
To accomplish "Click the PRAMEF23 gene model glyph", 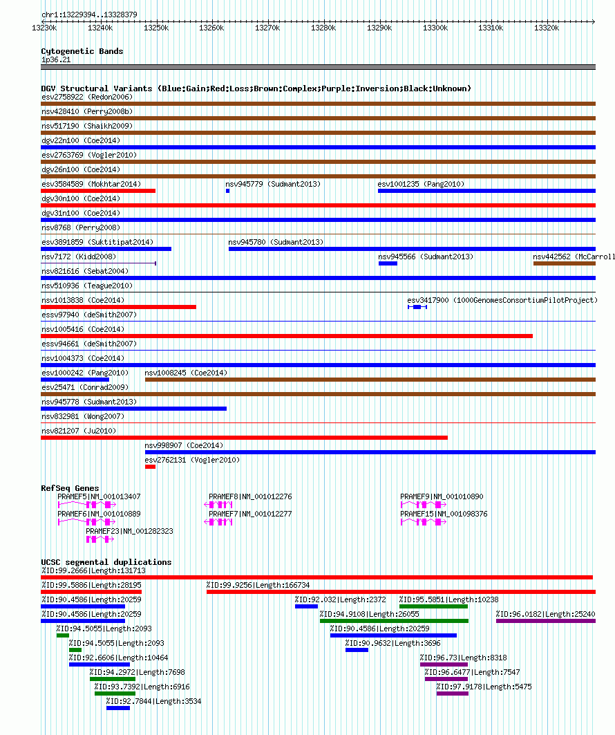I will (100, 539).
